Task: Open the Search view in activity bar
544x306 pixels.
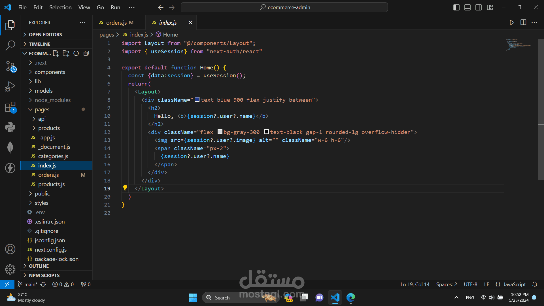Action: pos(10,45)
